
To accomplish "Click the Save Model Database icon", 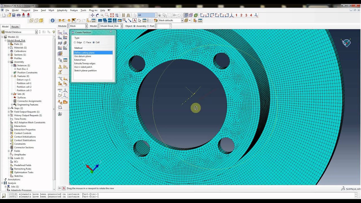I will coord(14,15).
